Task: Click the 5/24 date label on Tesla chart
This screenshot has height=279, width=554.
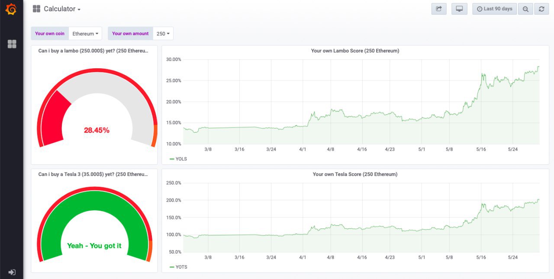Action: pyautogui.click(x=512, y=257)
